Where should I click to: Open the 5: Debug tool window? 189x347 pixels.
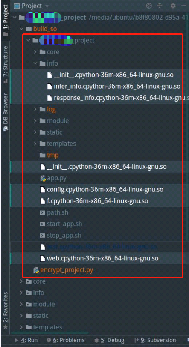pyautogui.click(x=109, y=340)
